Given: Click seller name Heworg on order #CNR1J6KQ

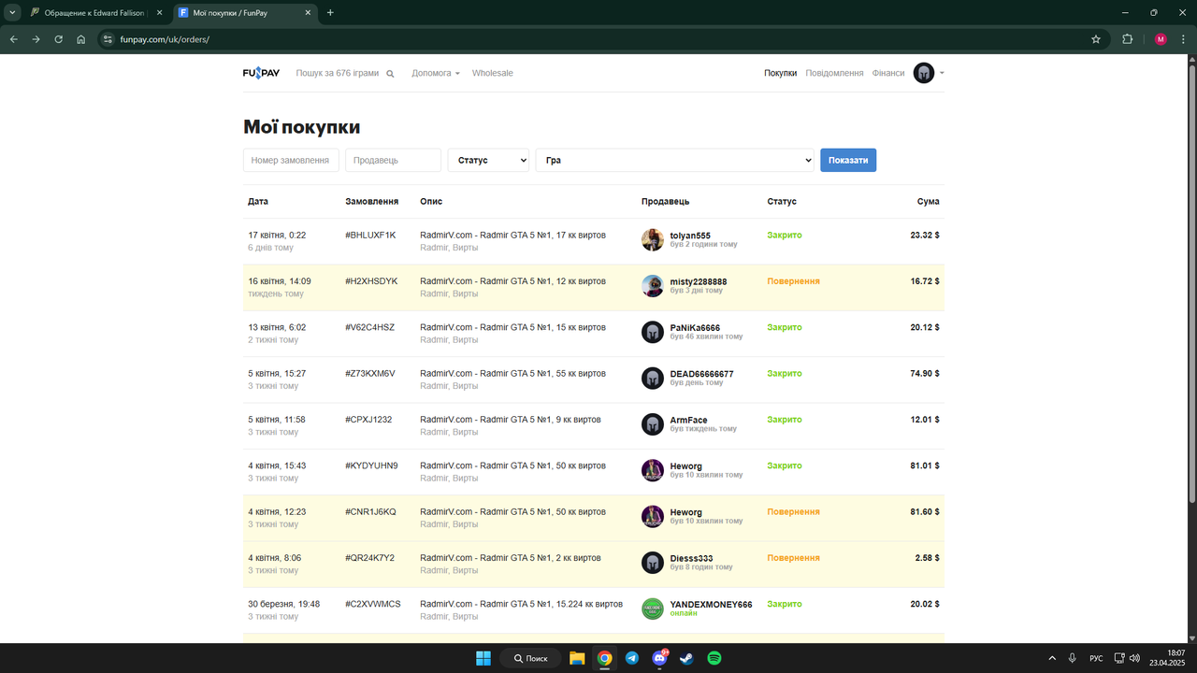Looking at the screenshot, I should coord(686,512).
